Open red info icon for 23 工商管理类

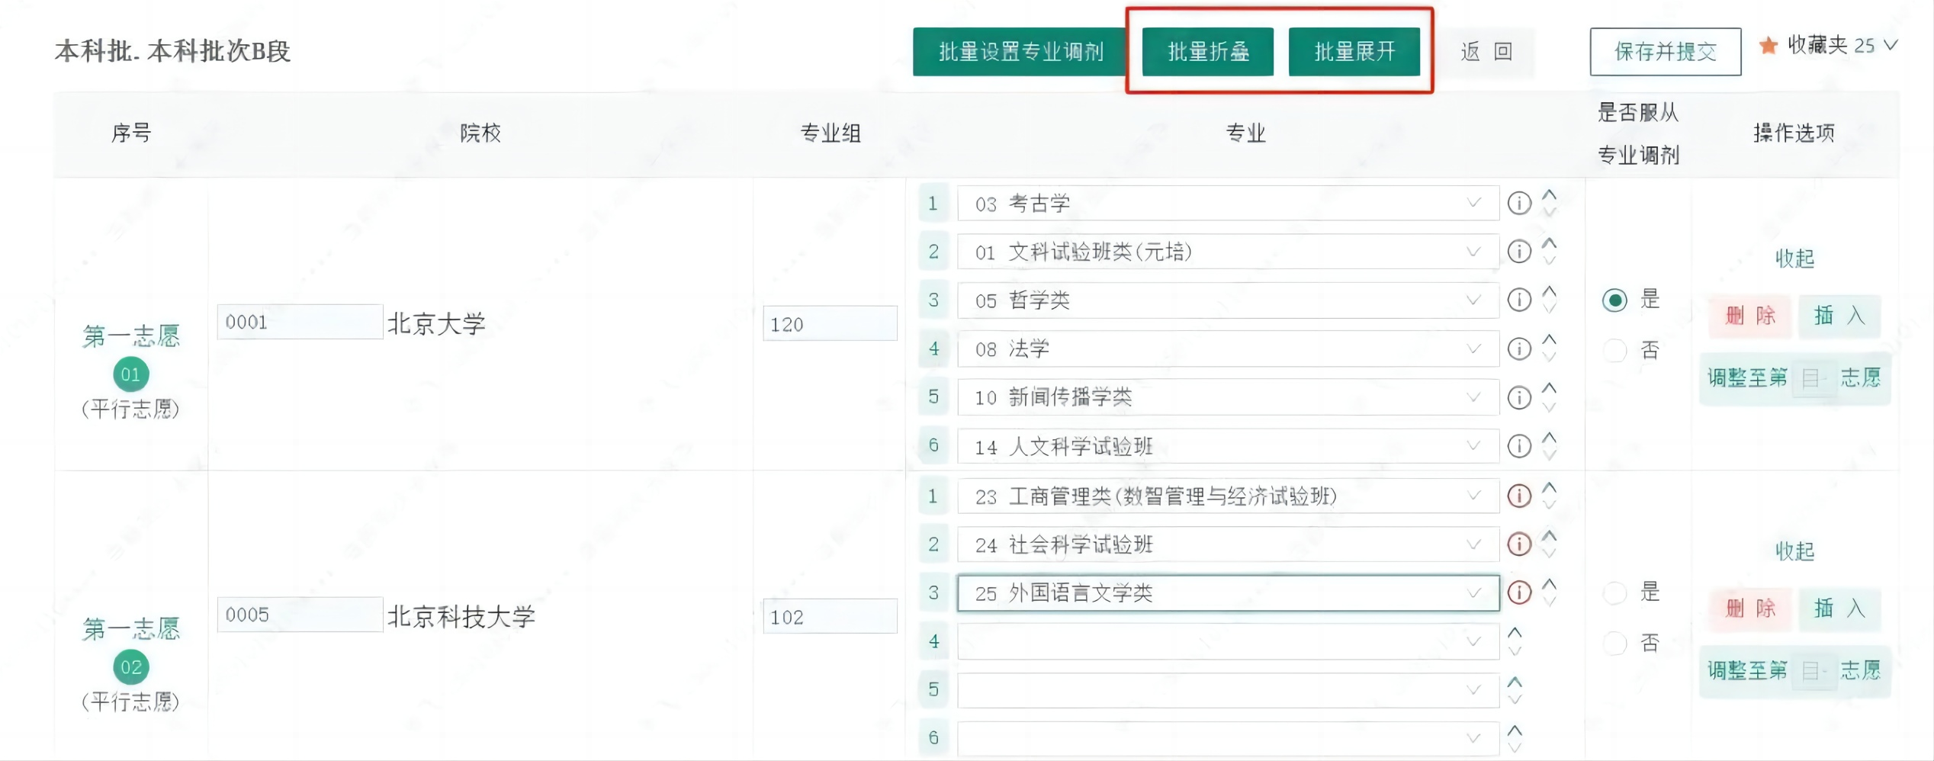[x=1519, y=496]
